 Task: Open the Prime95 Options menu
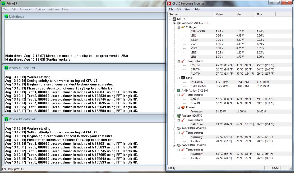40,9
